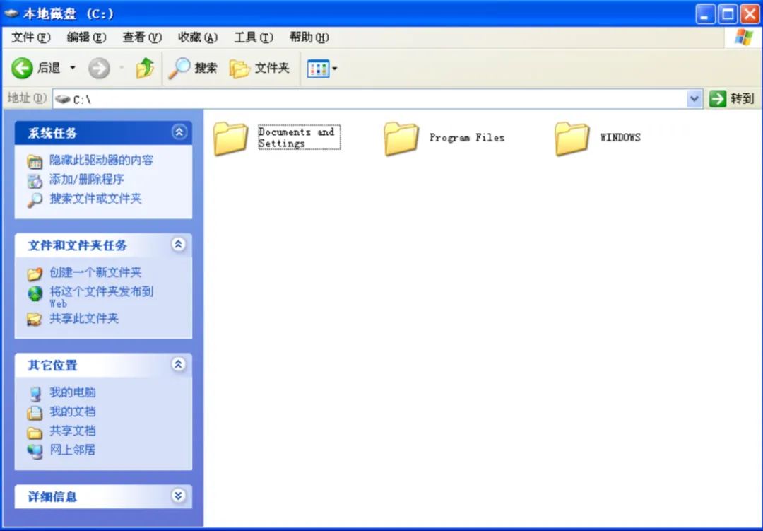Image resolution: width=763 pixels, height=531 pixels.
Task: Go back with the green 后退 arrow
Action: (36, 68)
